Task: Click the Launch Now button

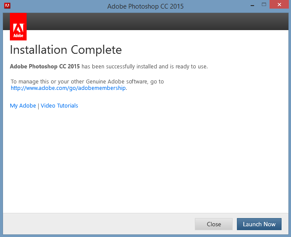Action: click(x=259, y=224)
